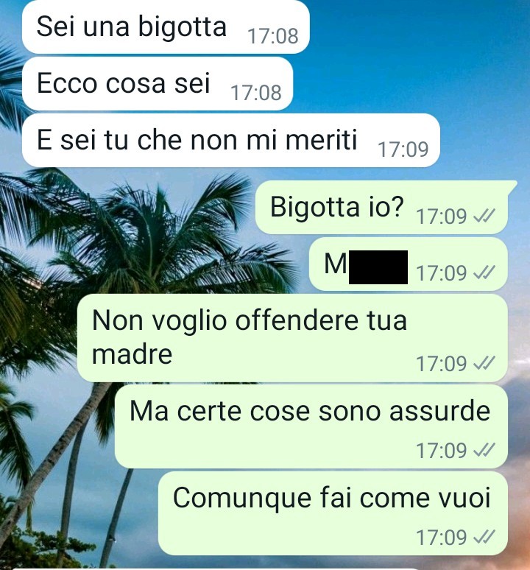530x570 pixels.
Task: Select the "Sei una bigotta" message bubble
Action: (x=166, y=27)
